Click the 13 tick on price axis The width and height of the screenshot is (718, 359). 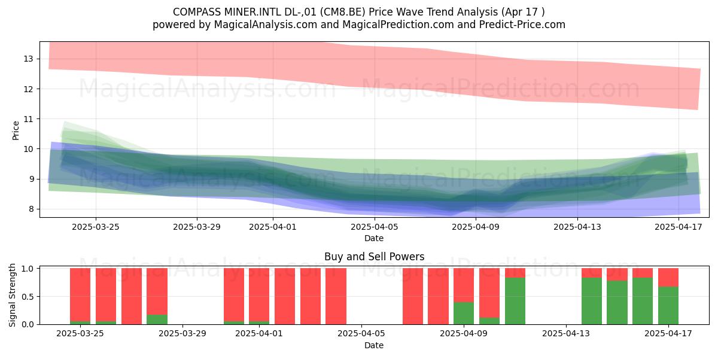click(28, 59)
